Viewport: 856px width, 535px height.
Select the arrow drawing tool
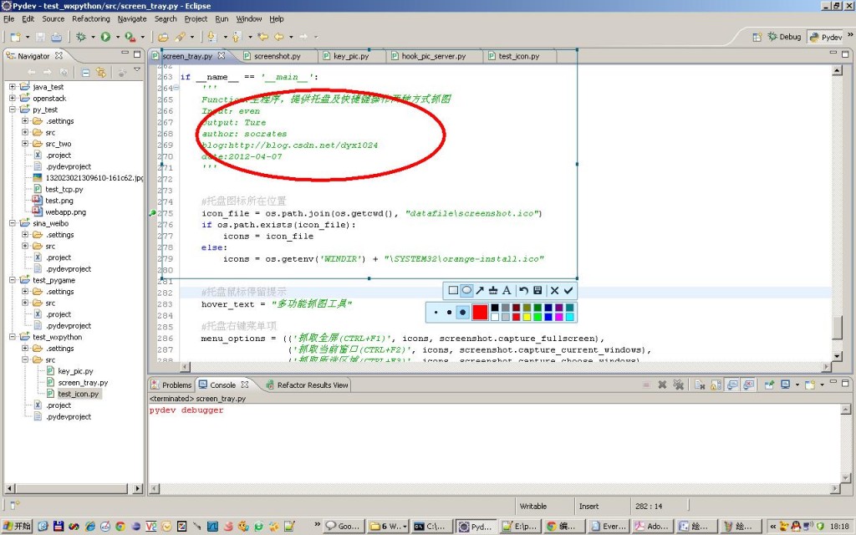coord(479,290)
